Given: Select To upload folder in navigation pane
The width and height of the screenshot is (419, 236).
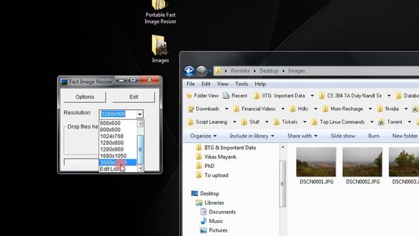Looking at the screenshot, I should click(212, 175).
